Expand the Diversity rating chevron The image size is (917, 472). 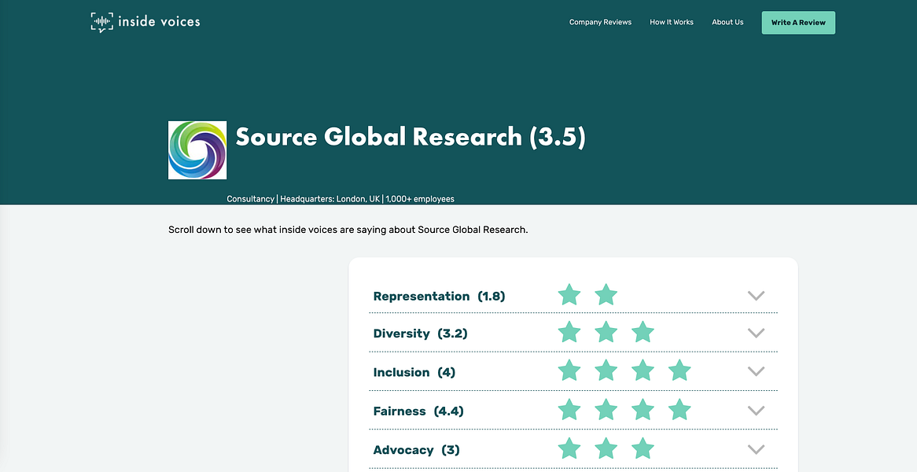(757, 333)
